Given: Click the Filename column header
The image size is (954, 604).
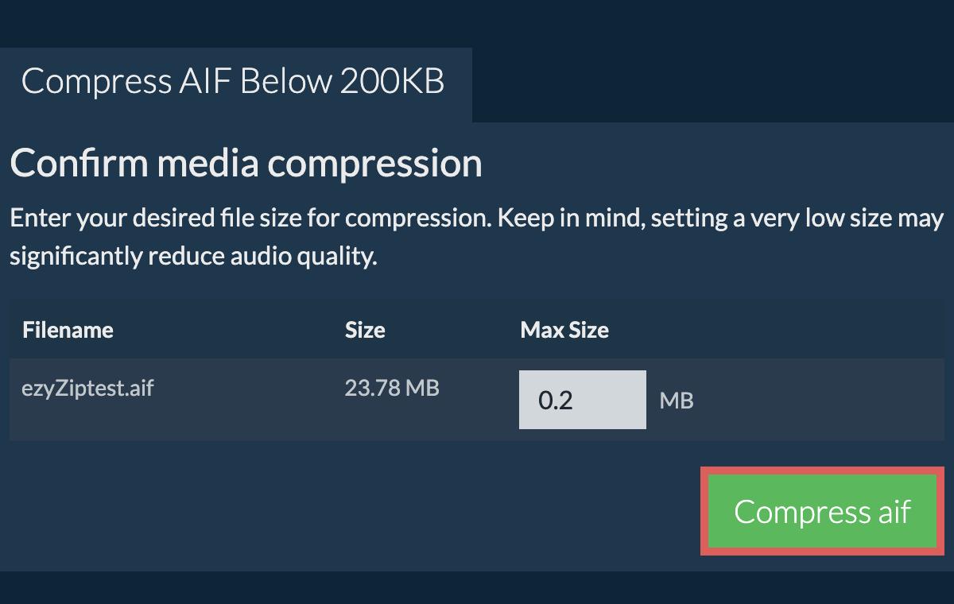Looking at the screenshot, I should (x=68, y=330).
